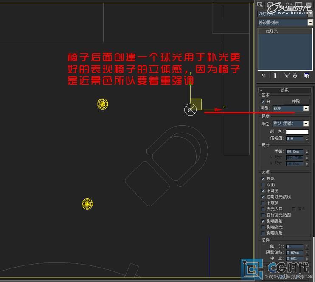Toggle the 开 (on) checkbox
315x282 pixels.
tap(262, 102)
